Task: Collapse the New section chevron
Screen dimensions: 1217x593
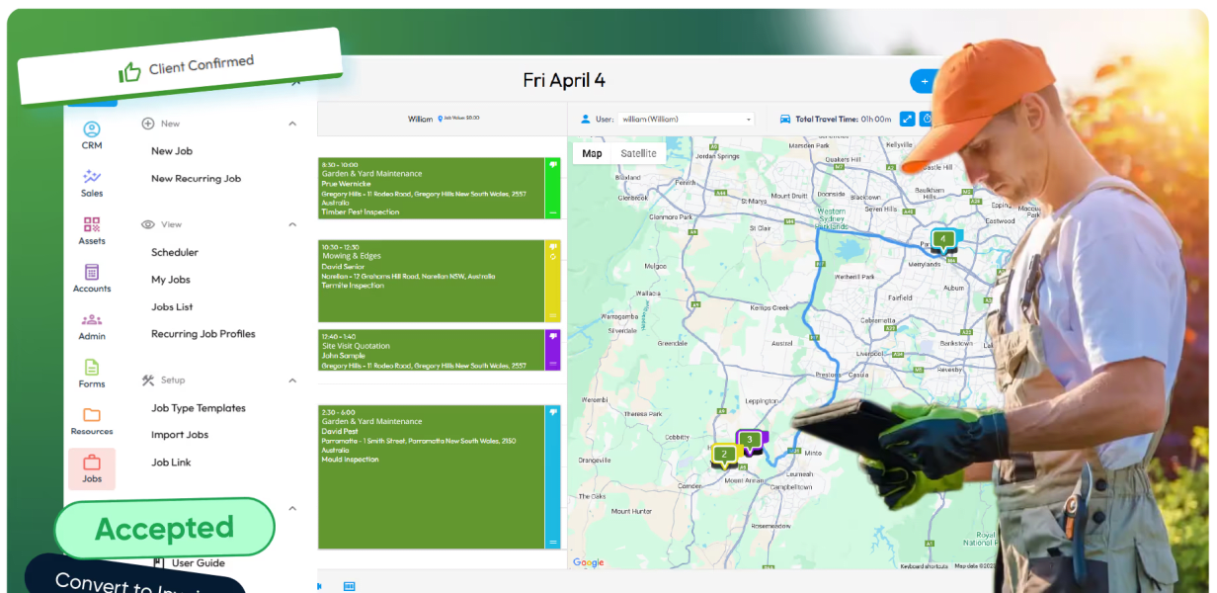Action: [292, 124]
